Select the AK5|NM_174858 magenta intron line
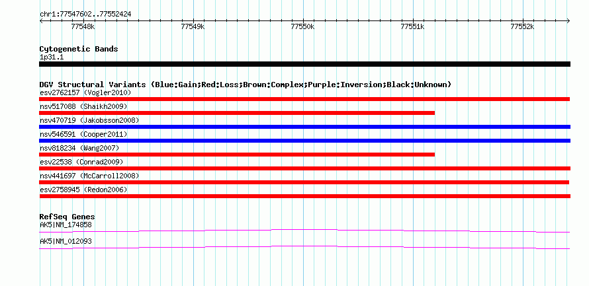The height and width of the screenshot is (286, 589). 304,231
